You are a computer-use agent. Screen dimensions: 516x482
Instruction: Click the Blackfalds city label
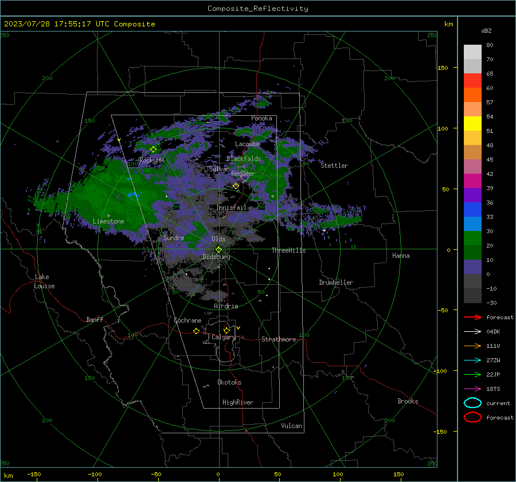coord(244,159)
